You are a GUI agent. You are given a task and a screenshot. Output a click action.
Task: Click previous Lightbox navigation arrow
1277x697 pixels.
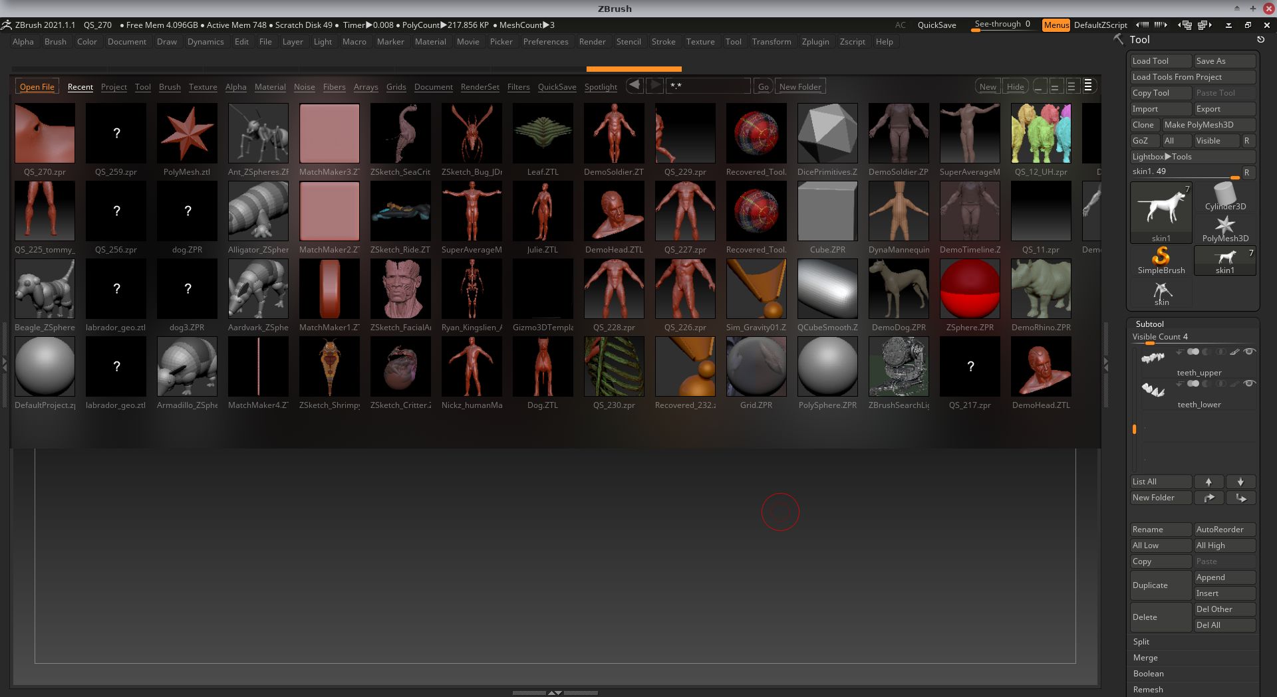pos(635,86)
